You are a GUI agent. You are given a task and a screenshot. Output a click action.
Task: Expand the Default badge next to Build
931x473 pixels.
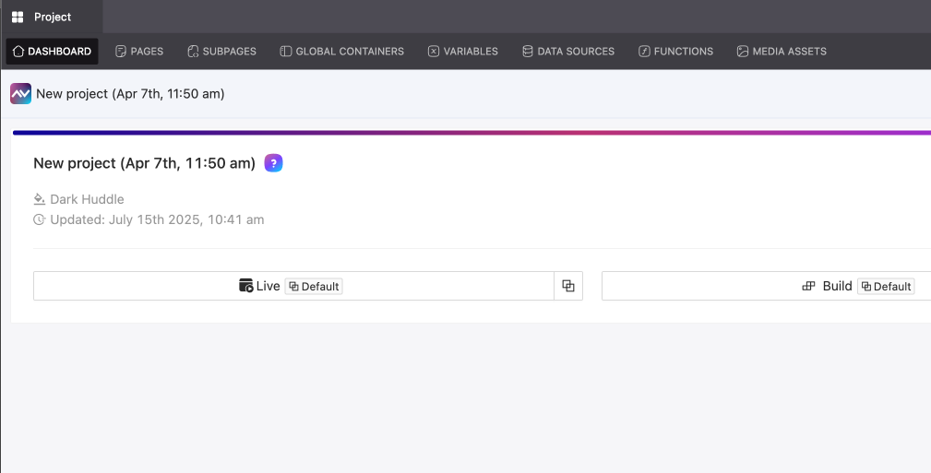(x=886, y=287)
